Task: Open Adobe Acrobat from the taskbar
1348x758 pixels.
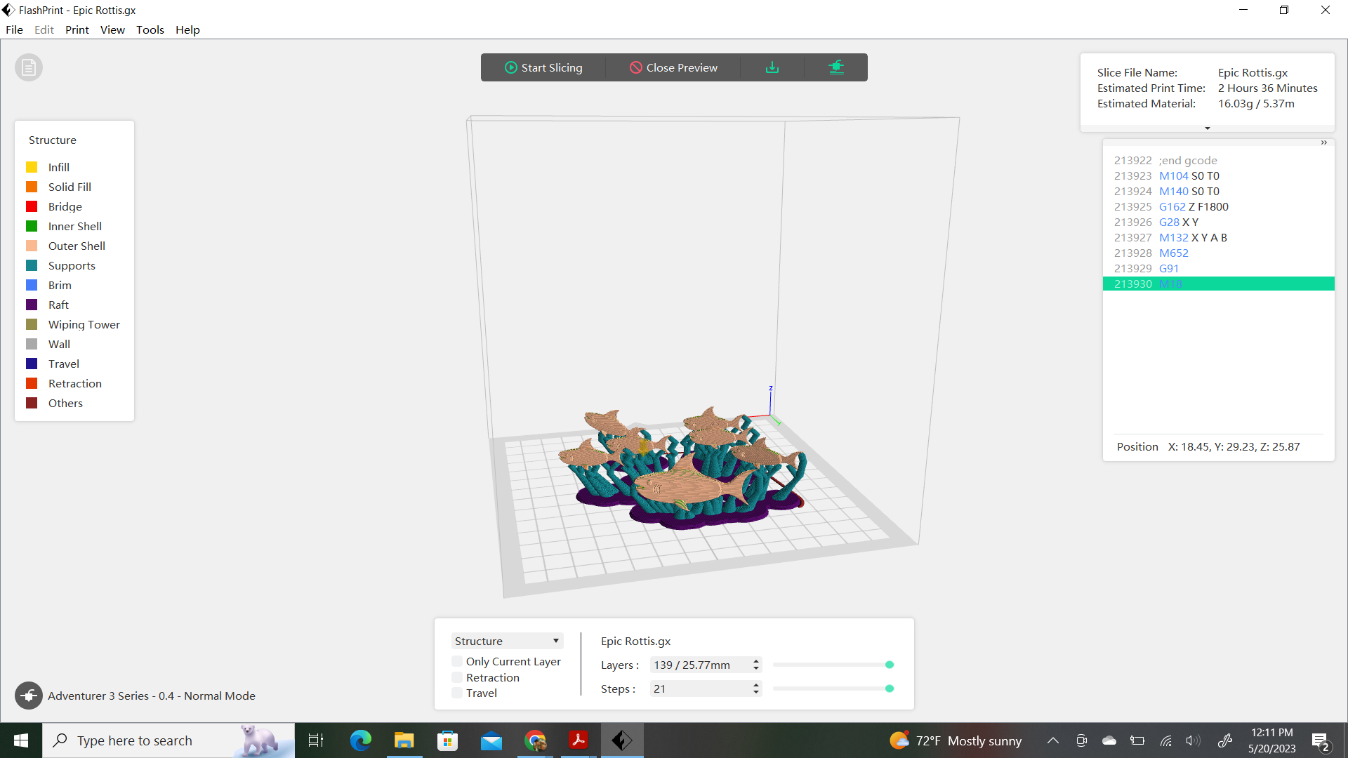Action: pos(579,740)
